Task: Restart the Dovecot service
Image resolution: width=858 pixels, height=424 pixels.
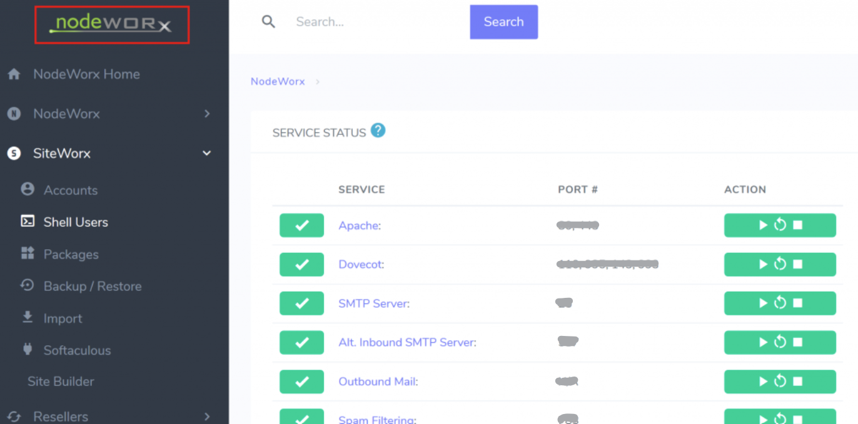Action: click(x=780, y=264)
